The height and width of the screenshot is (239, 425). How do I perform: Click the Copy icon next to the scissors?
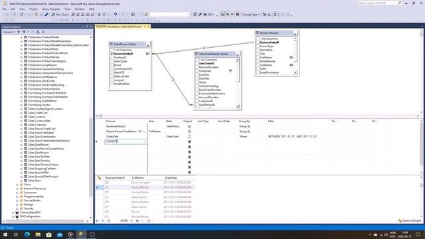tap(104, 15)
